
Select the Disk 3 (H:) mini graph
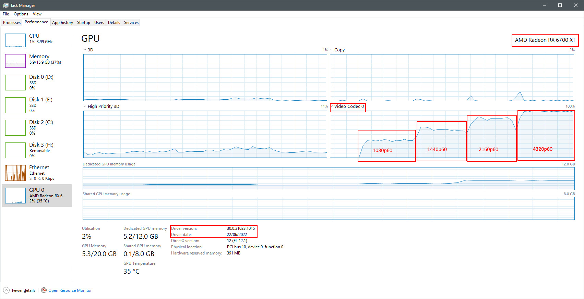pos(15,150)
